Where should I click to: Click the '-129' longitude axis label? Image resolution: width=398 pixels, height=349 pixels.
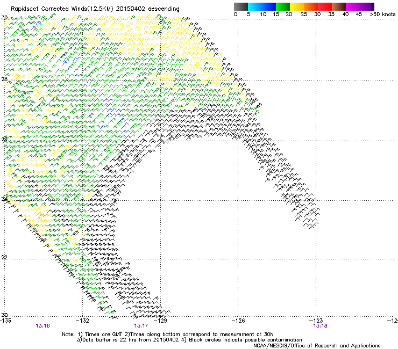point(160,321)
